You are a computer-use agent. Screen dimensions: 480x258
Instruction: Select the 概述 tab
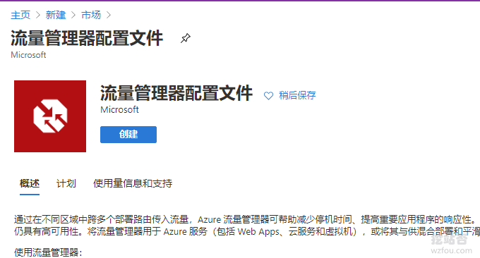[x=30, y=184]
